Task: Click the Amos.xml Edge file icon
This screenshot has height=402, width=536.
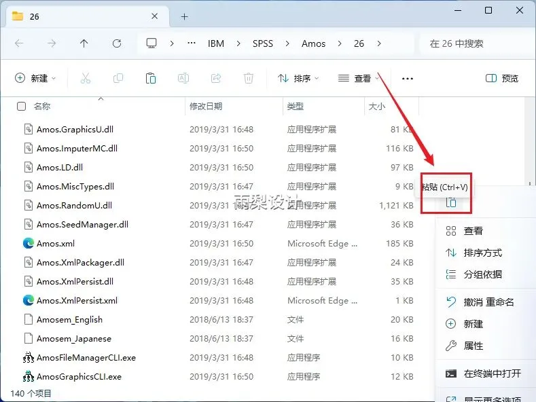Action: 29,243
